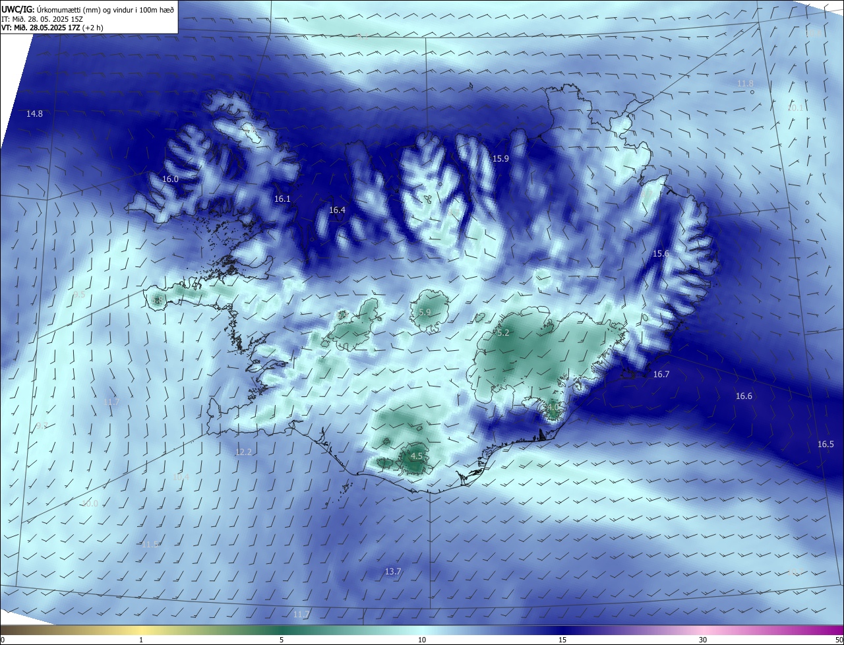The width and height of the screenshot is (844, 645).
Task: Click the 5.2 value on the large glacier
Action: tap(503, 334)
